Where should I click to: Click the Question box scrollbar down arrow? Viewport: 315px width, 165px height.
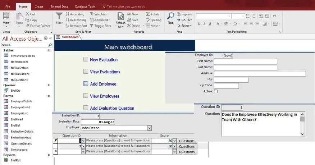click(302, 134)
